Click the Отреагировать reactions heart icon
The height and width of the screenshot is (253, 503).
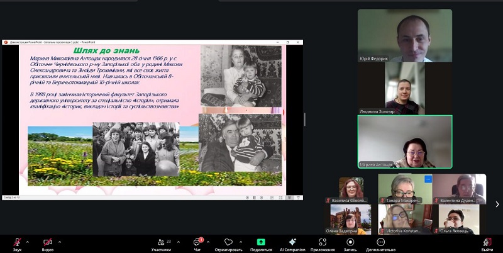[x=229, y=242]
